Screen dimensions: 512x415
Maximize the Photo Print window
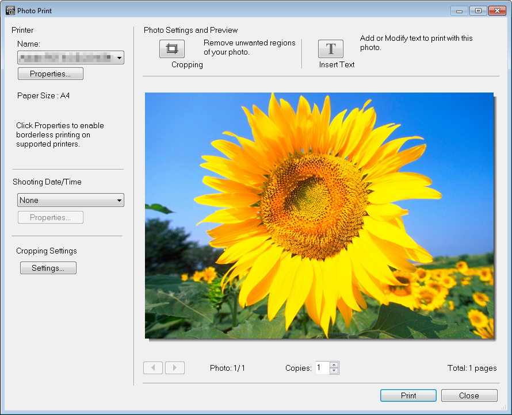[x=478, y=11]
